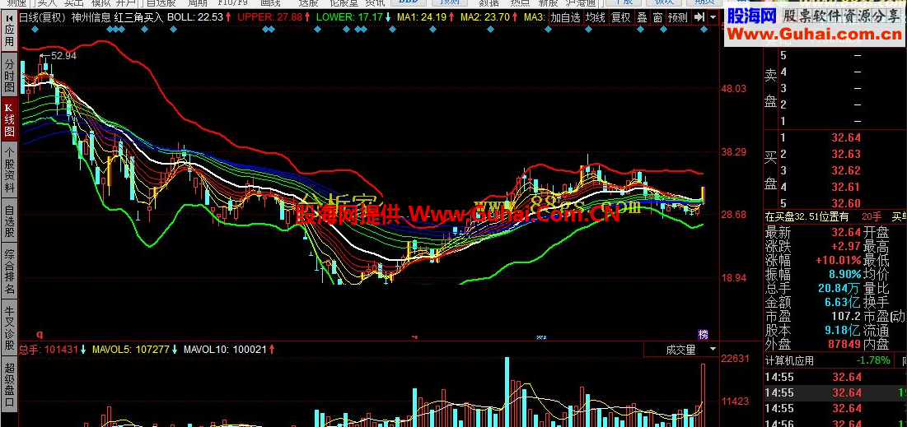Click the 52.94 high price label
The width and height of the screenshot is (907, 427).
click(63, 56)
